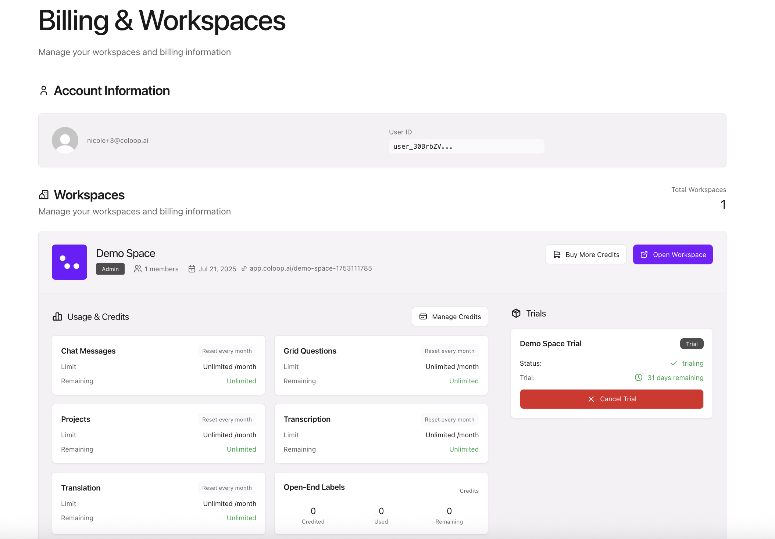The height and width of the screenshot is (539, 775).
Task: Click the Credited count in Open-End Labels
Action: coord(313,511)
